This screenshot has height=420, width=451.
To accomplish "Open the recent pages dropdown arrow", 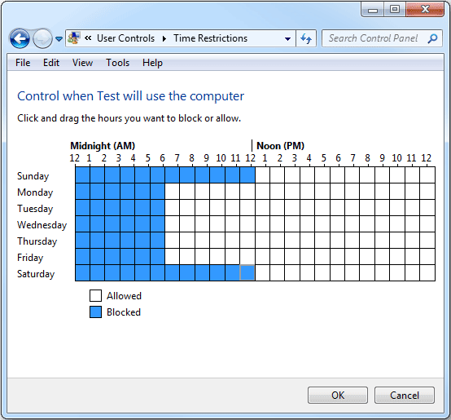I will pyautogui.click(x=59, y=39).
